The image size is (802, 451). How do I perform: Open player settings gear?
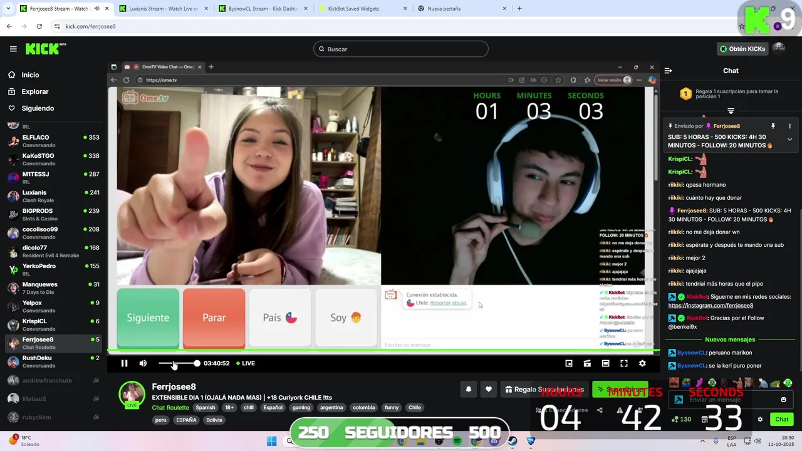click(x=642, y=363)
